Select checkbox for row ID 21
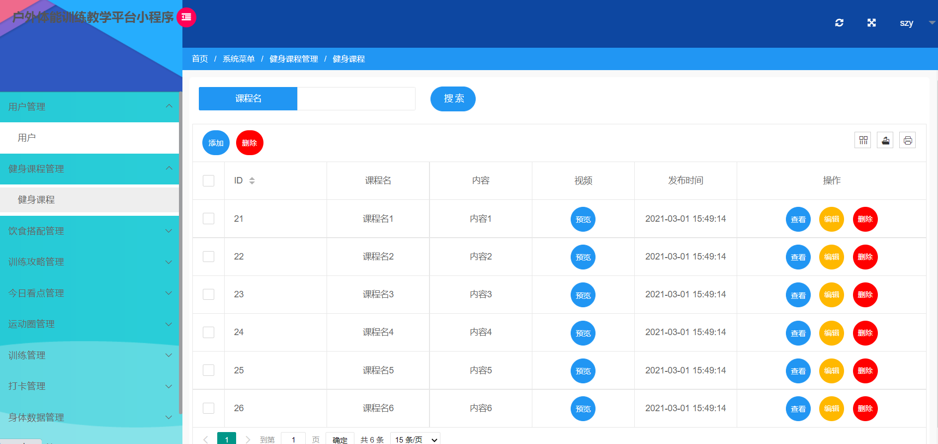 (209, 219)
